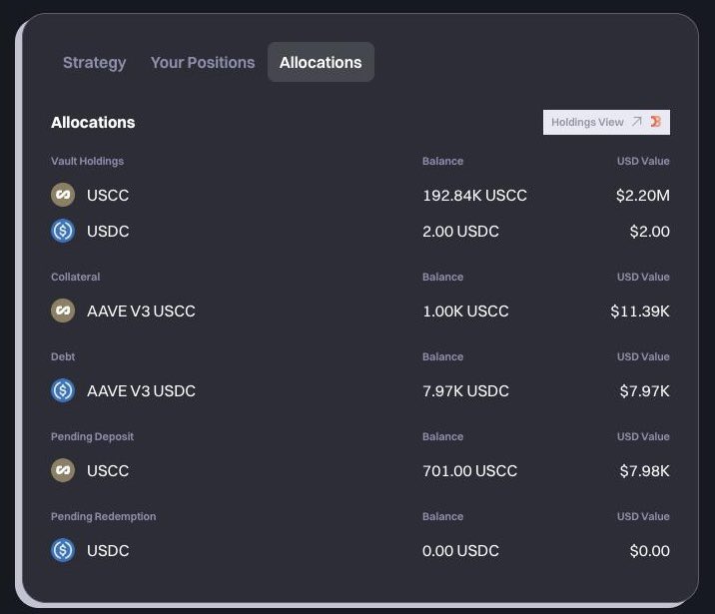715x614 pixels.
Task: Click the USCC icon under Pending Deposit
Action: (x=63, y=470)
